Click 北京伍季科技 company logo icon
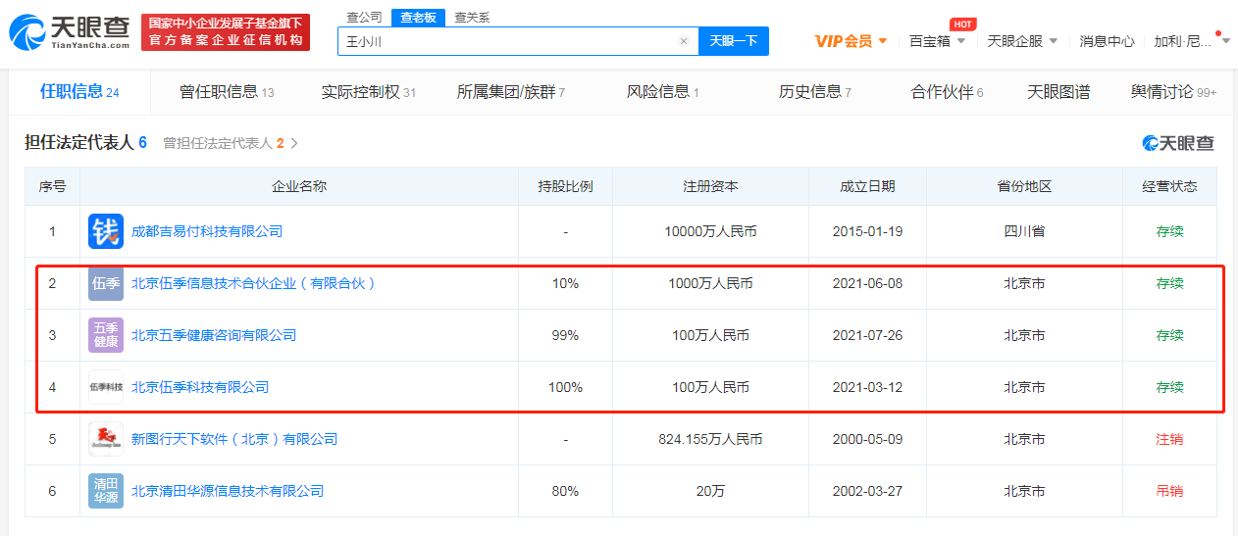The image size is (1238, 536). point(106,387)
